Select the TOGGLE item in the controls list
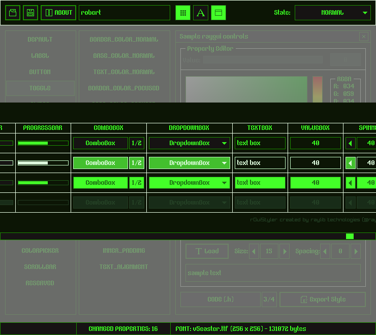This screenshot has width=376, height=335. [40, 88]
